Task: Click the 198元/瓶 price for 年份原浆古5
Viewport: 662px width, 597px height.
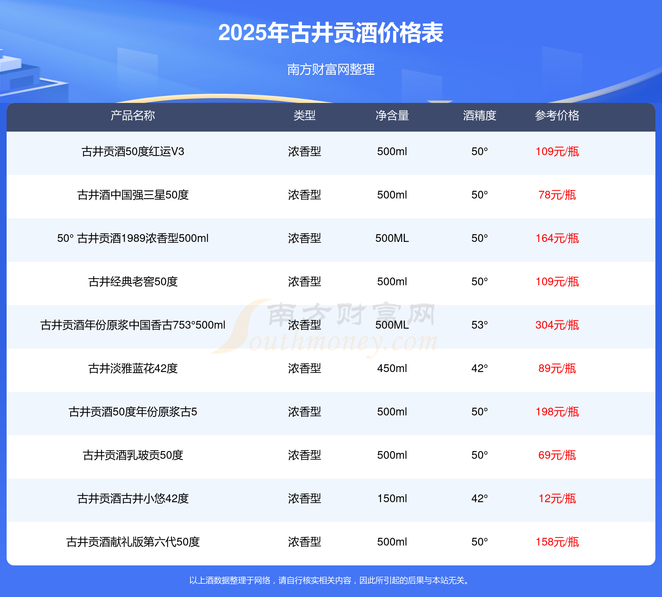Action: pyautogui.click(x=557, y=412)
